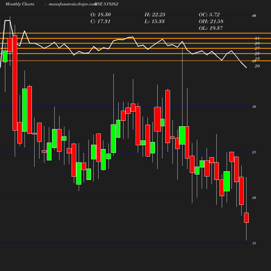Select the close value C: 17.31
271x271 pixels.
tap(100, 21)
